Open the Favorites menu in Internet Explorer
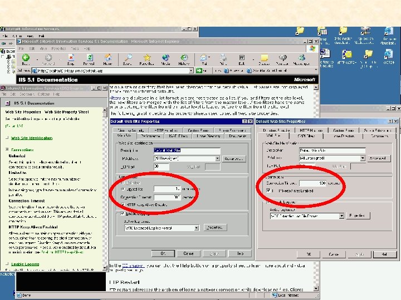The height and width of the screenshot is (300, 401). pyautogui.click(x=58, y=48)
